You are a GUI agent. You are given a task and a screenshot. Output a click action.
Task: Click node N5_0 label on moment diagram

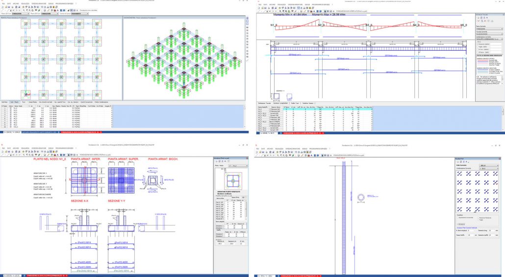[463, 25]
